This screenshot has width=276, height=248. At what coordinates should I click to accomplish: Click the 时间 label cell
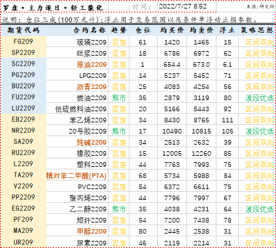(x=141, y=7)
